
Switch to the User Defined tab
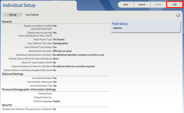[32, 15]
